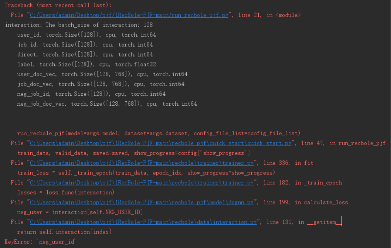Click 'line 182, in _train_epoch' text
This screenshot has height=248, width=391.
click(x=302, y=183)
